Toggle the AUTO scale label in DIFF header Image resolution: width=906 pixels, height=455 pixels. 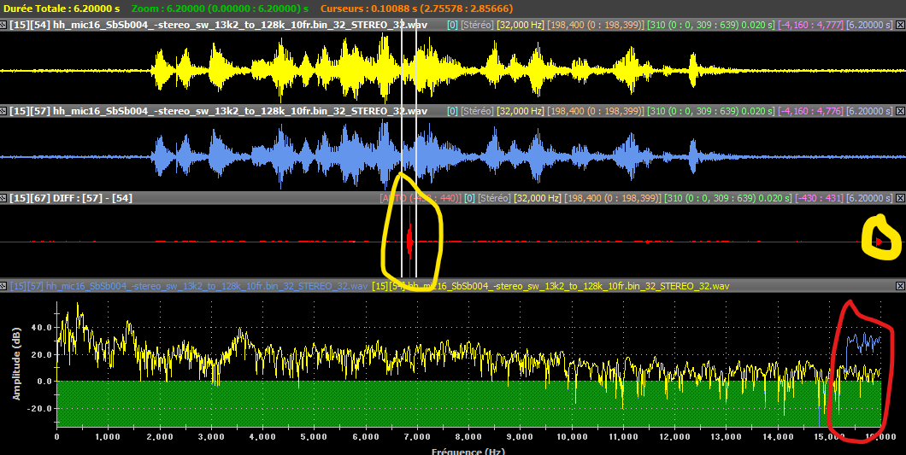(x=393, y=198)
